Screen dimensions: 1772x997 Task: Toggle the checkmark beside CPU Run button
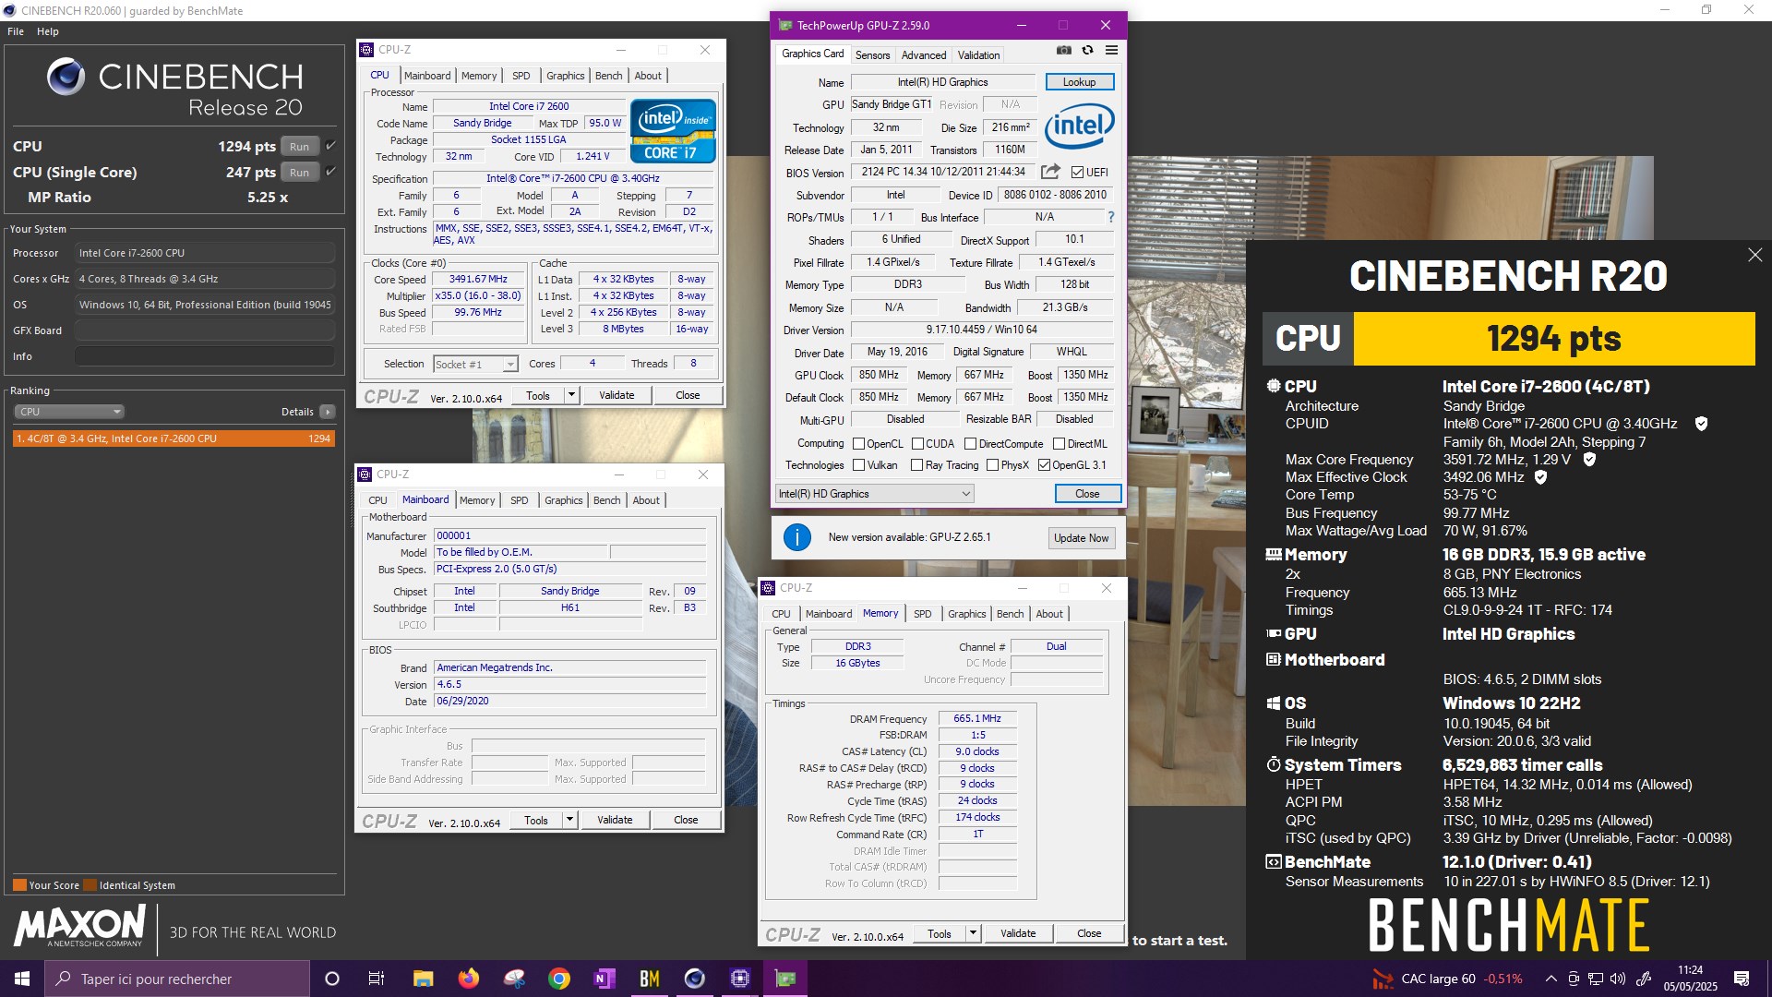tap(330, 146)
